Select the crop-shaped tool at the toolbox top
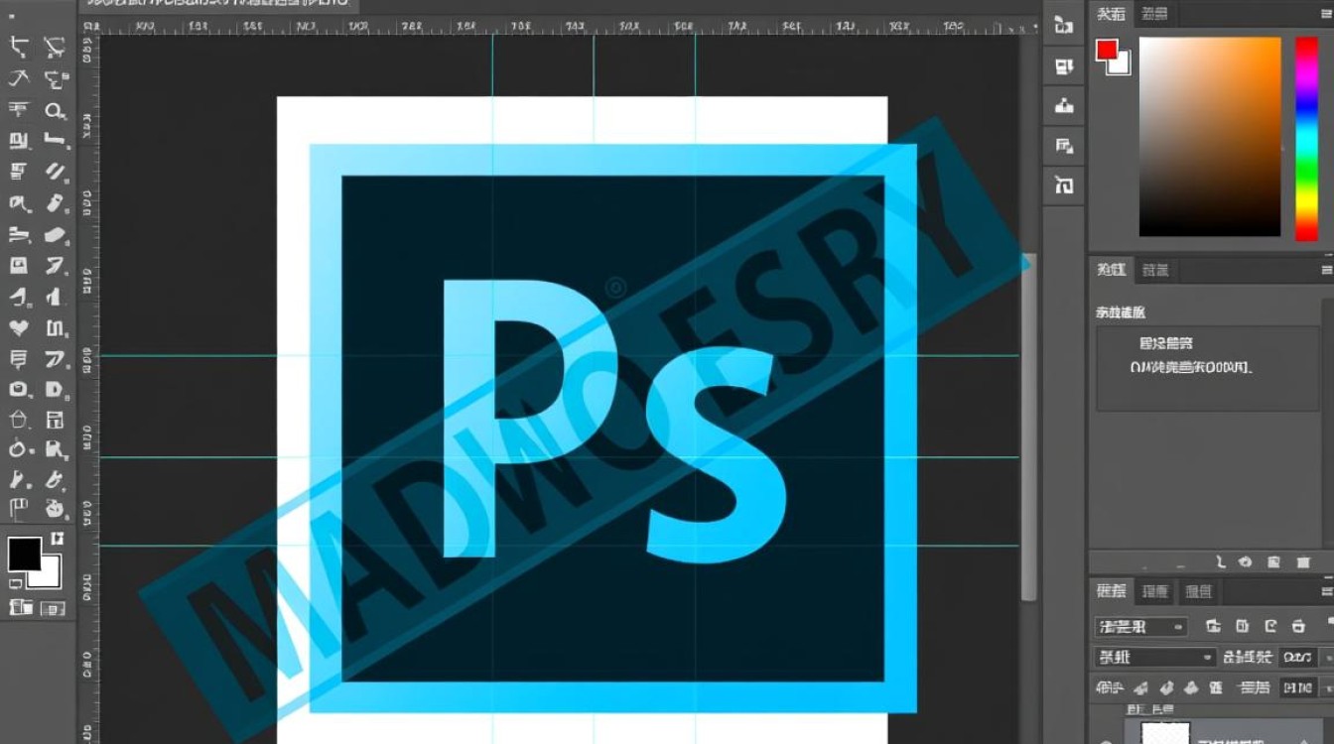 click(19, 46)
